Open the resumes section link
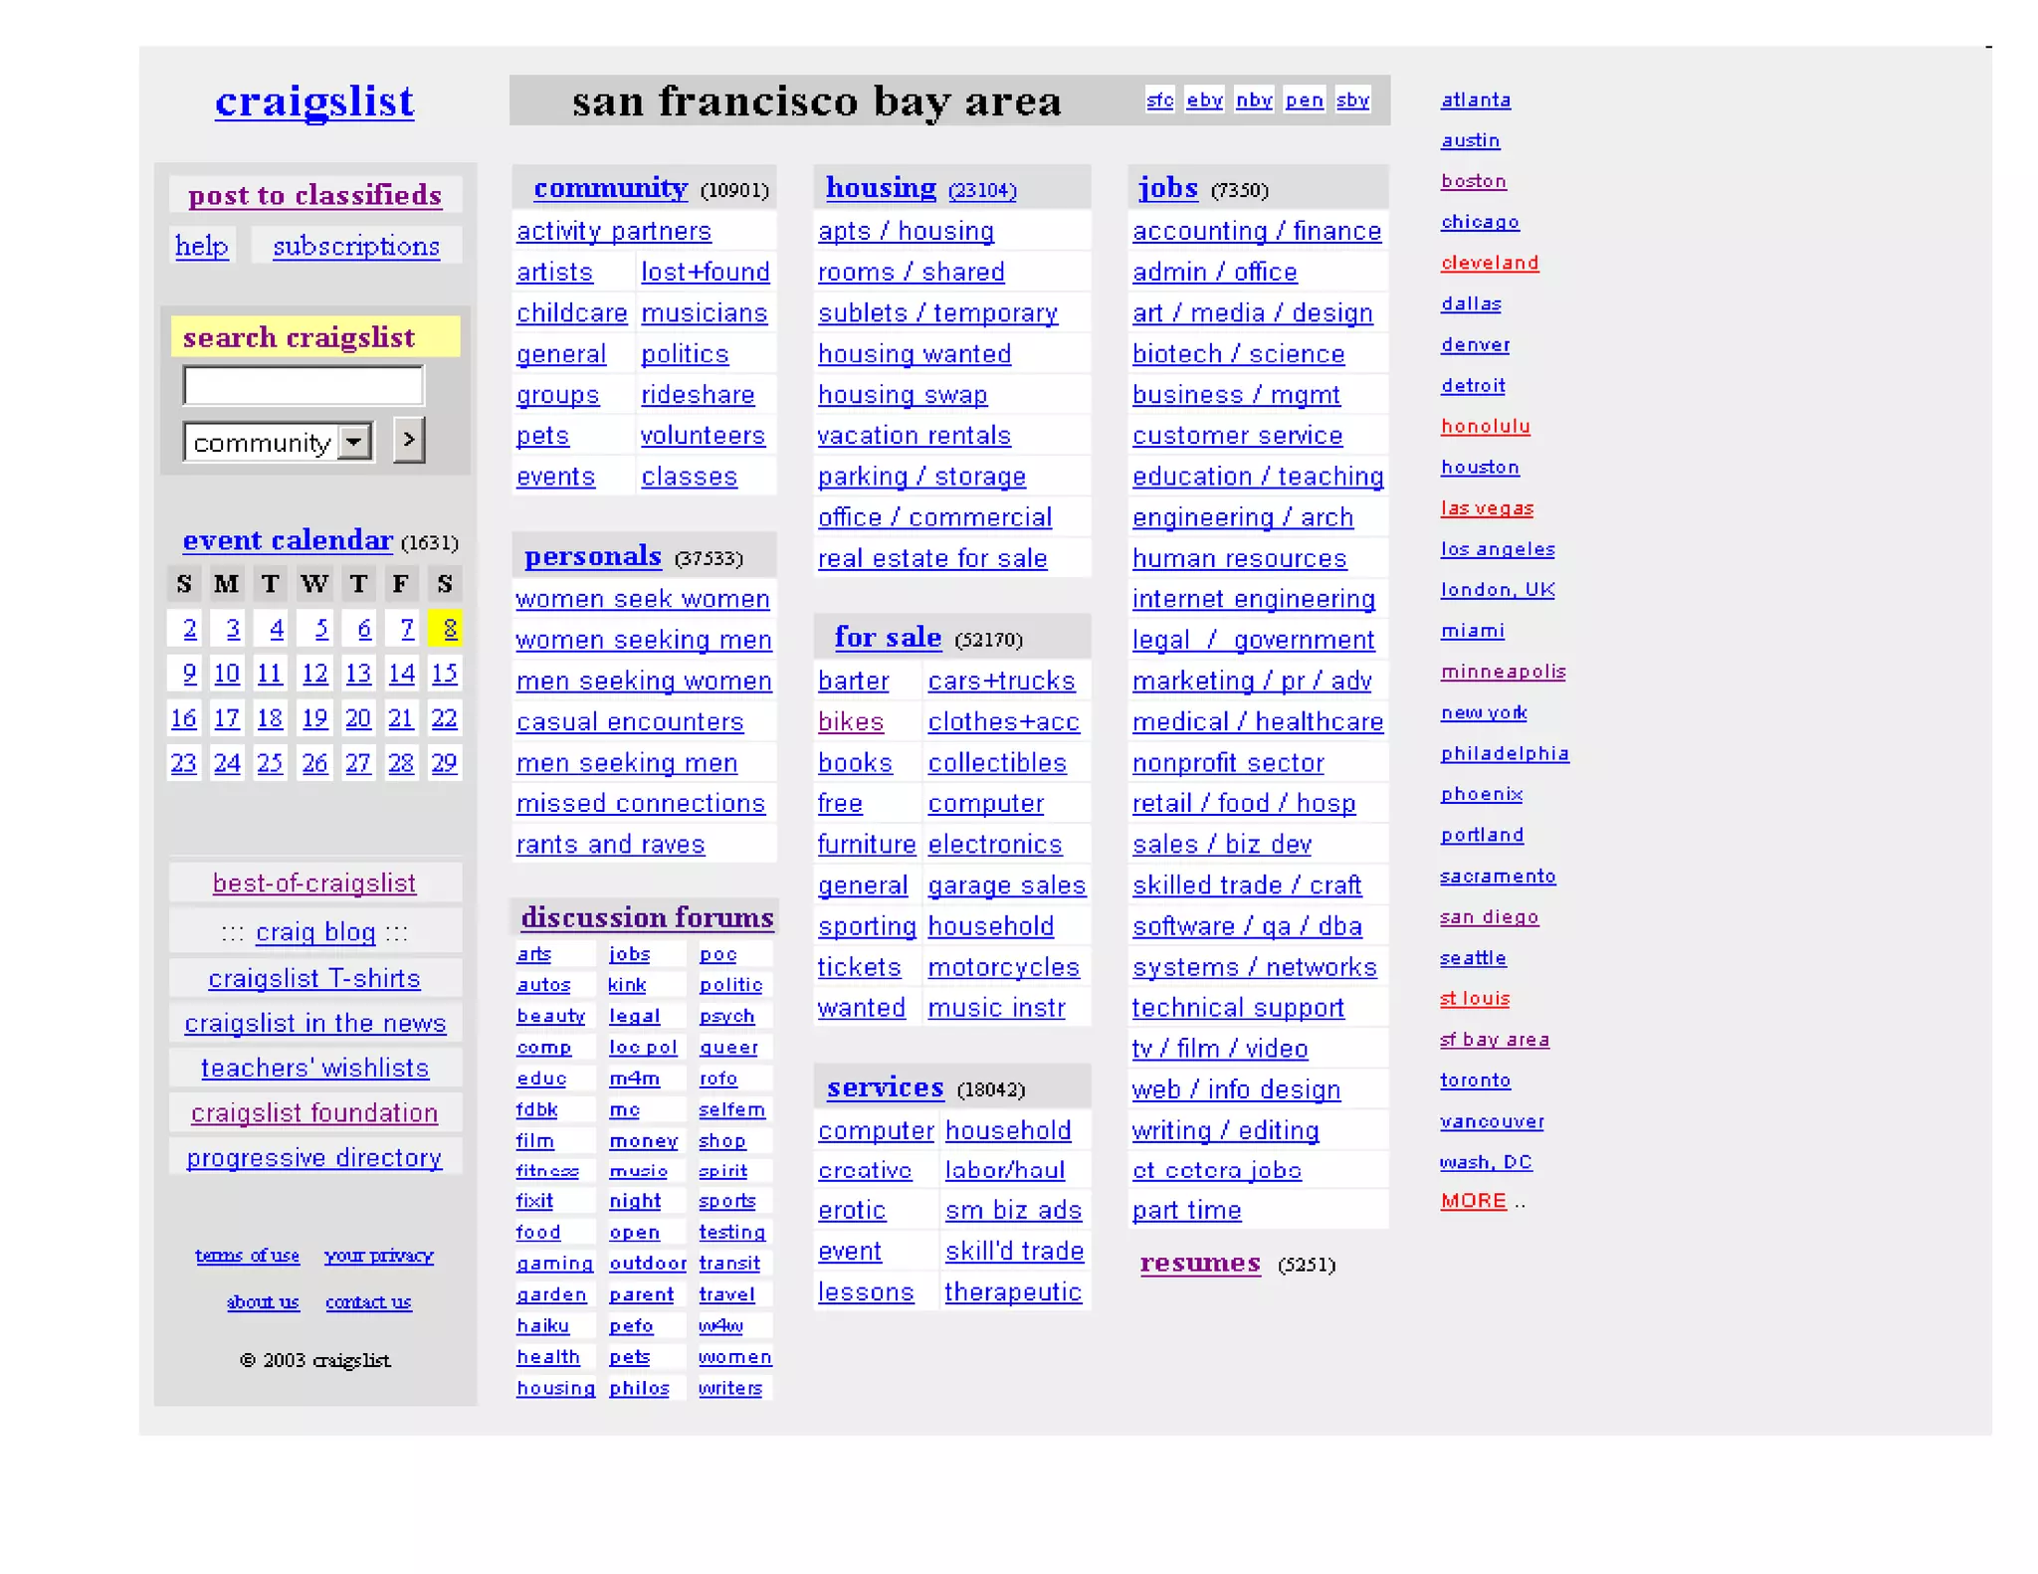The height and width of the screenshot is (1574, 2038). (1199, 1263)
